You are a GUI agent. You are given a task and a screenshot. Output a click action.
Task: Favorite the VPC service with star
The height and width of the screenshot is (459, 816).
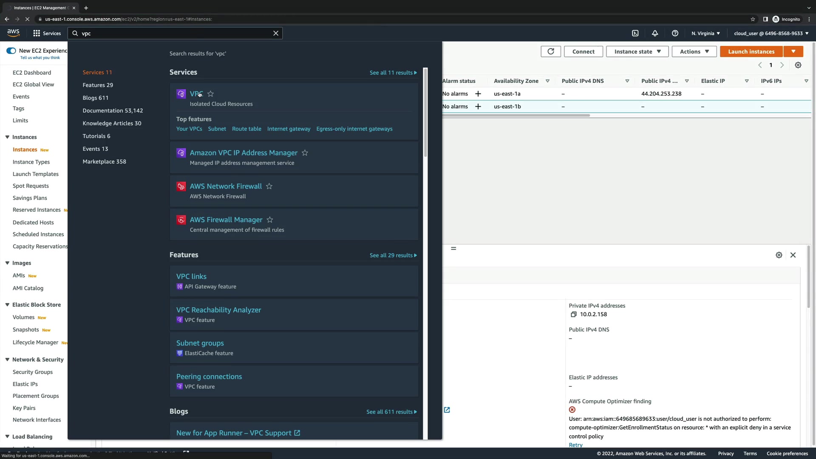tap(210, 93)
